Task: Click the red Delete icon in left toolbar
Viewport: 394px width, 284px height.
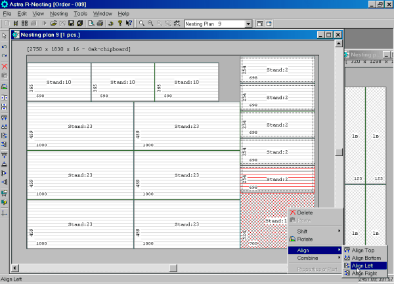Action: (5, 67)
